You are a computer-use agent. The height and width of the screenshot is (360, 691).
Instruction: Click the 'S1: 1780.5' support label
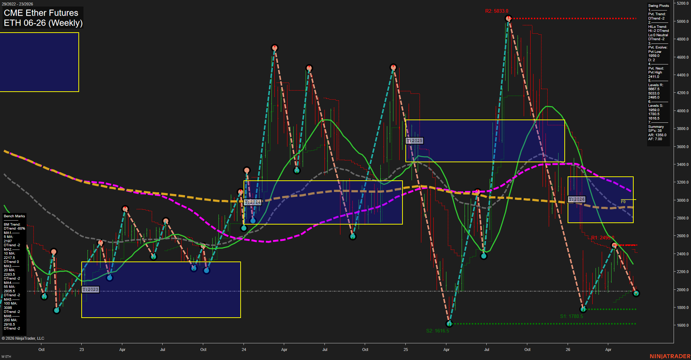[x=571, y=316]
